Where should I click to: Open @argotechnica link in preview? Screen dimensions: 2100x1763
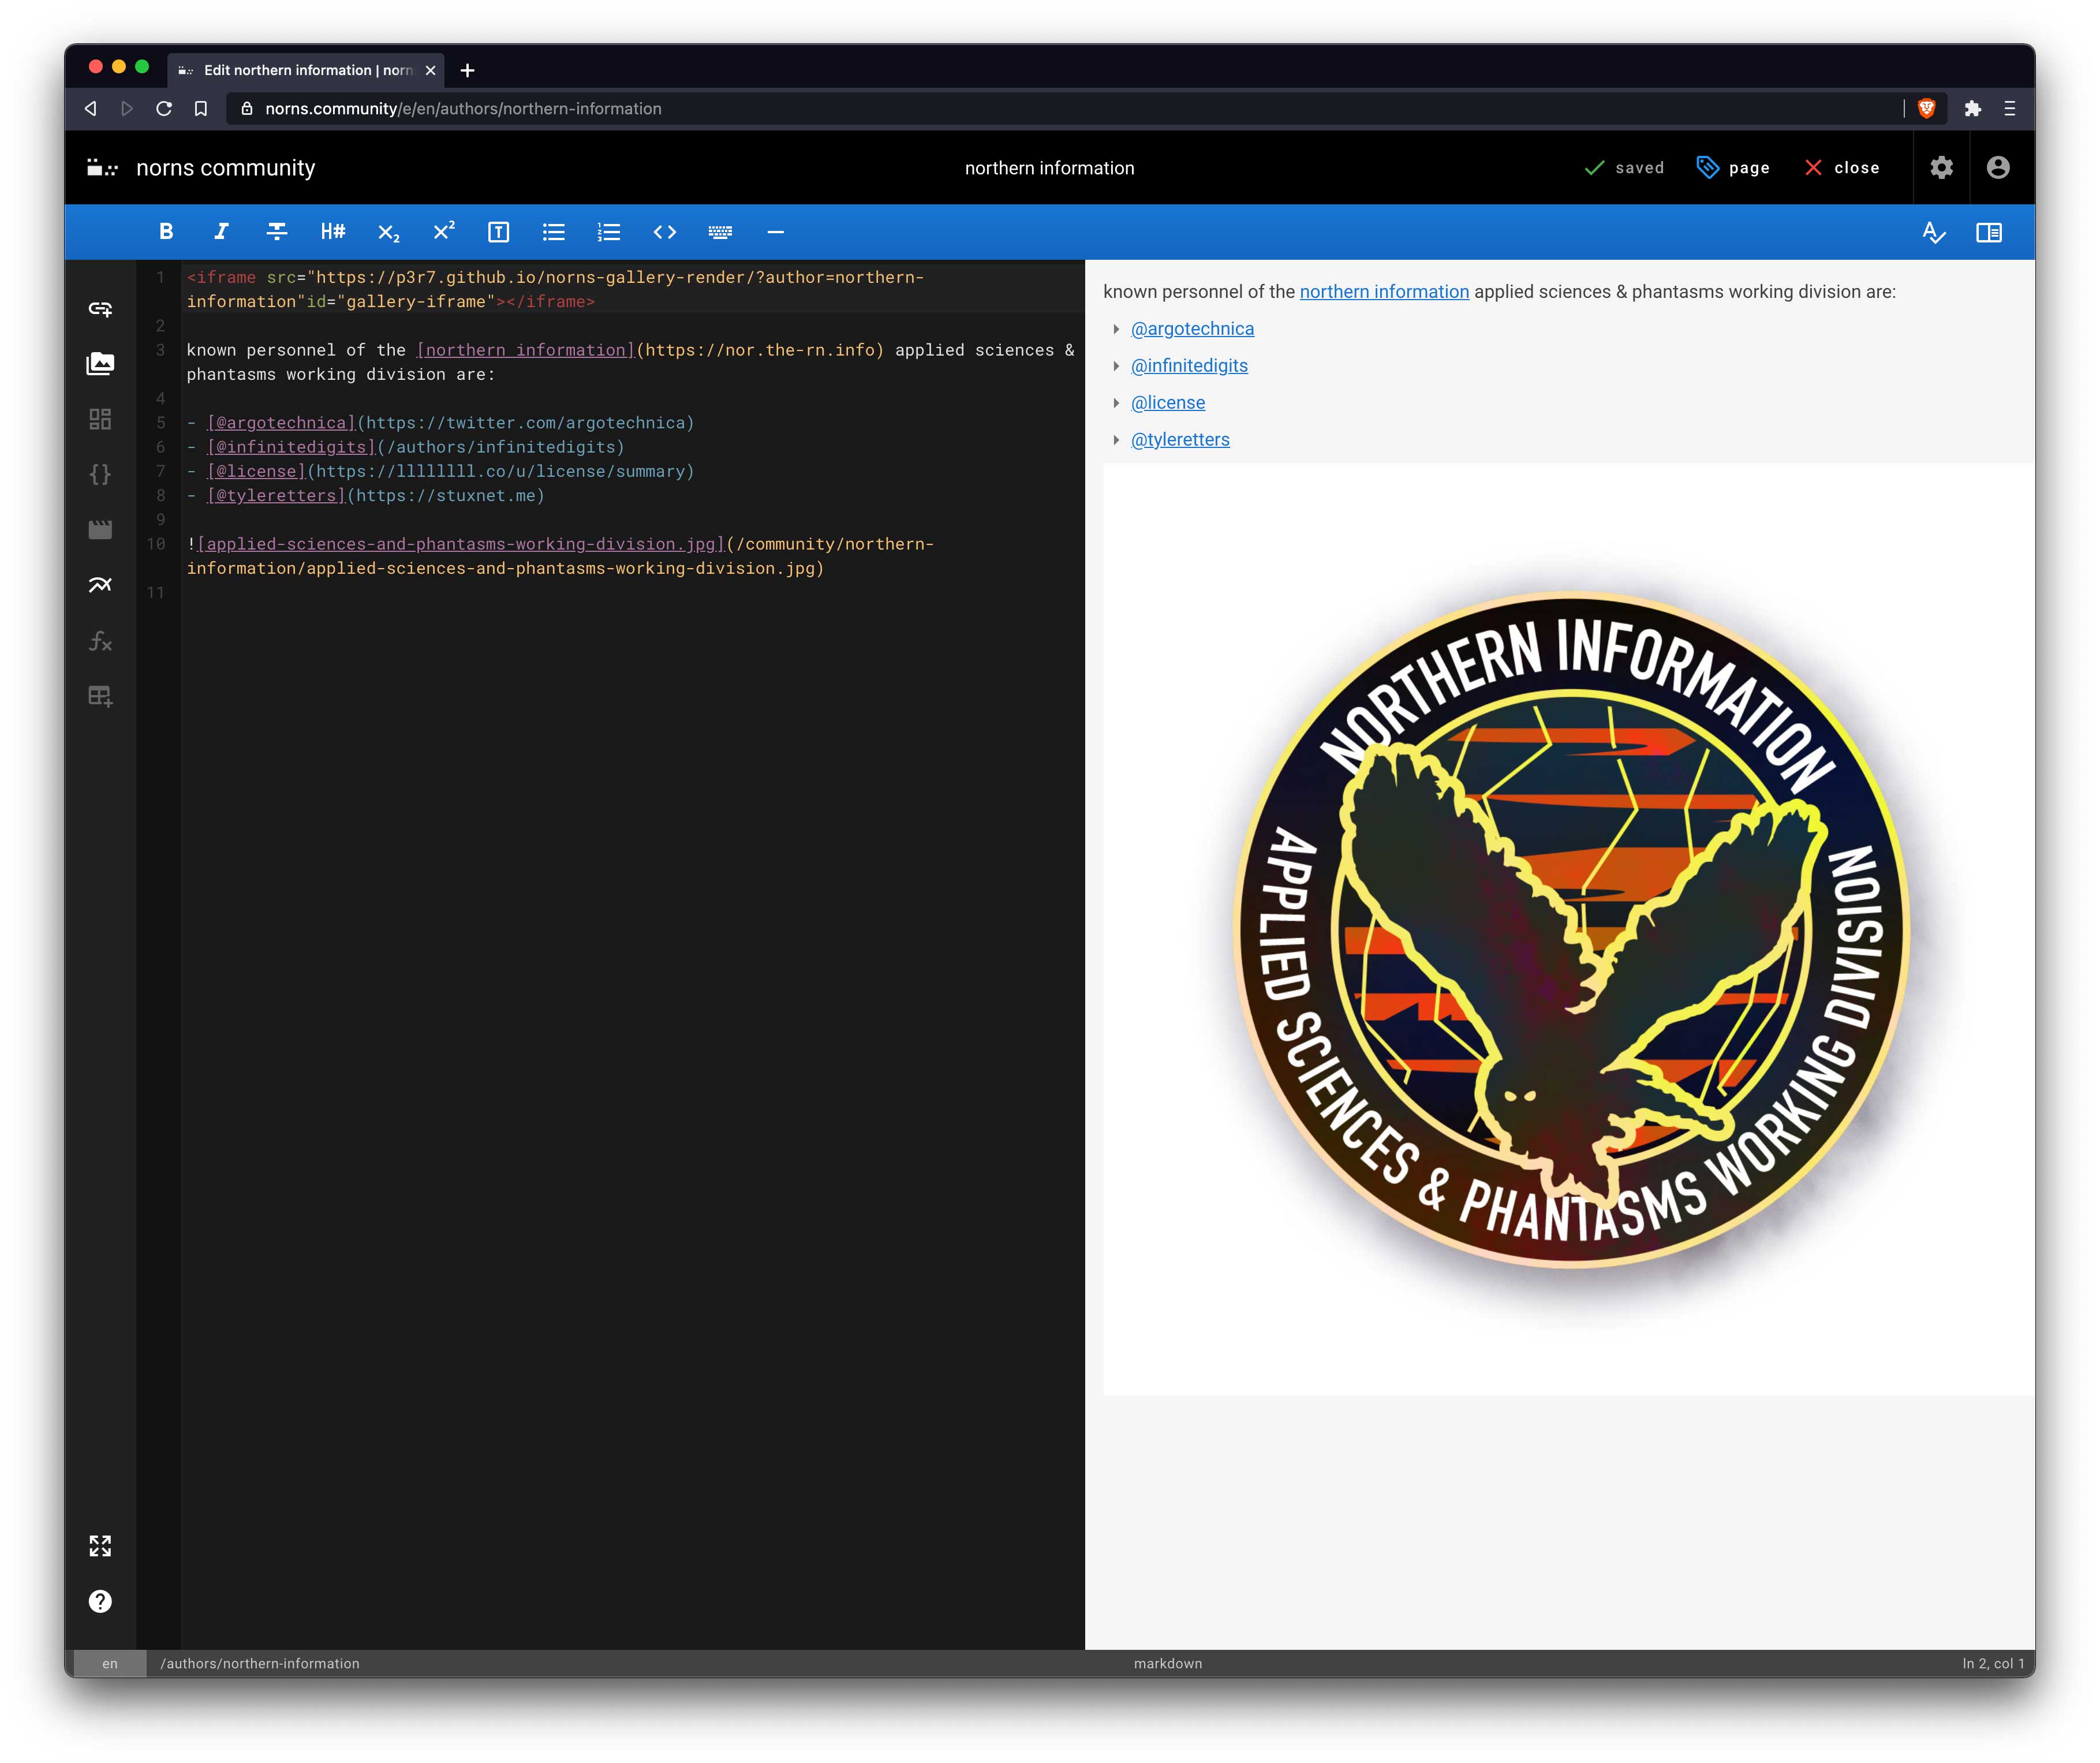pyautogui.click(x=1192, y=329)
